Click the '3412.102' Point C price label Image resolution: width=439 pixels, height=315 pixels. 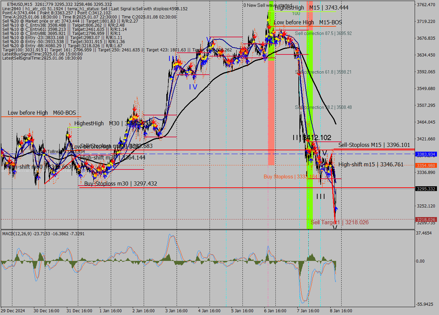pyautogui.click(x=317, y=138)
